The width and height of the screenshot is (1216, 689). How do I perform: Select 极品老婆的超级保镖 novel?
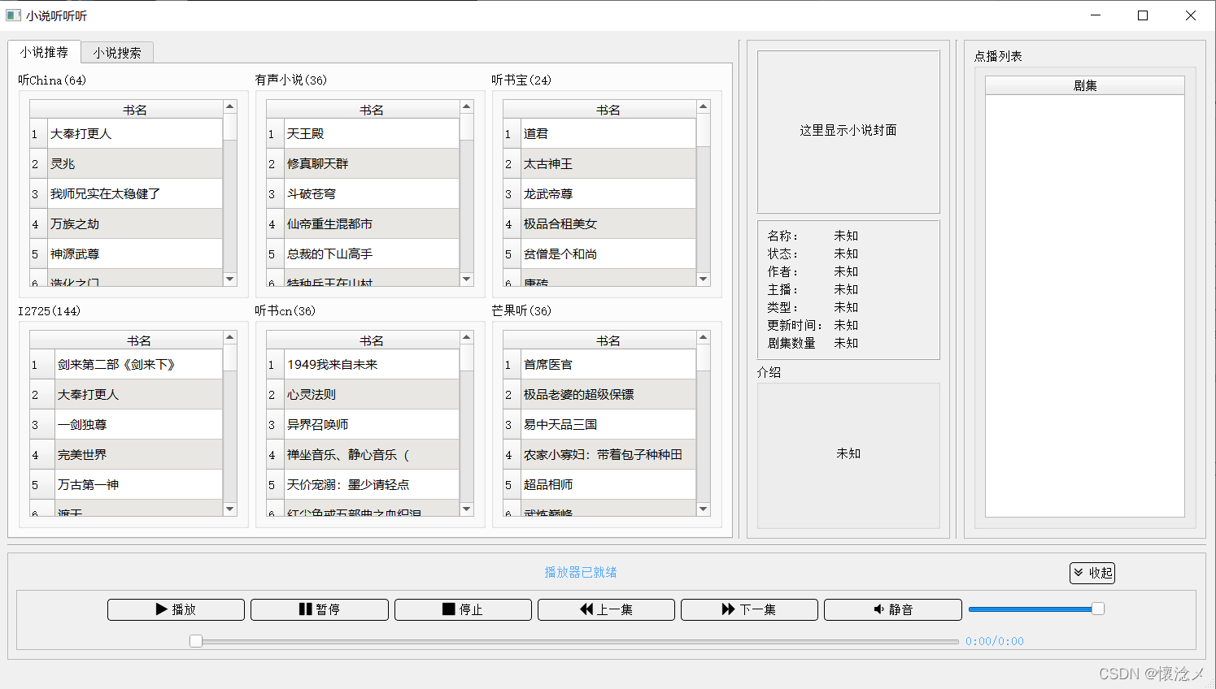pos(608,394)
